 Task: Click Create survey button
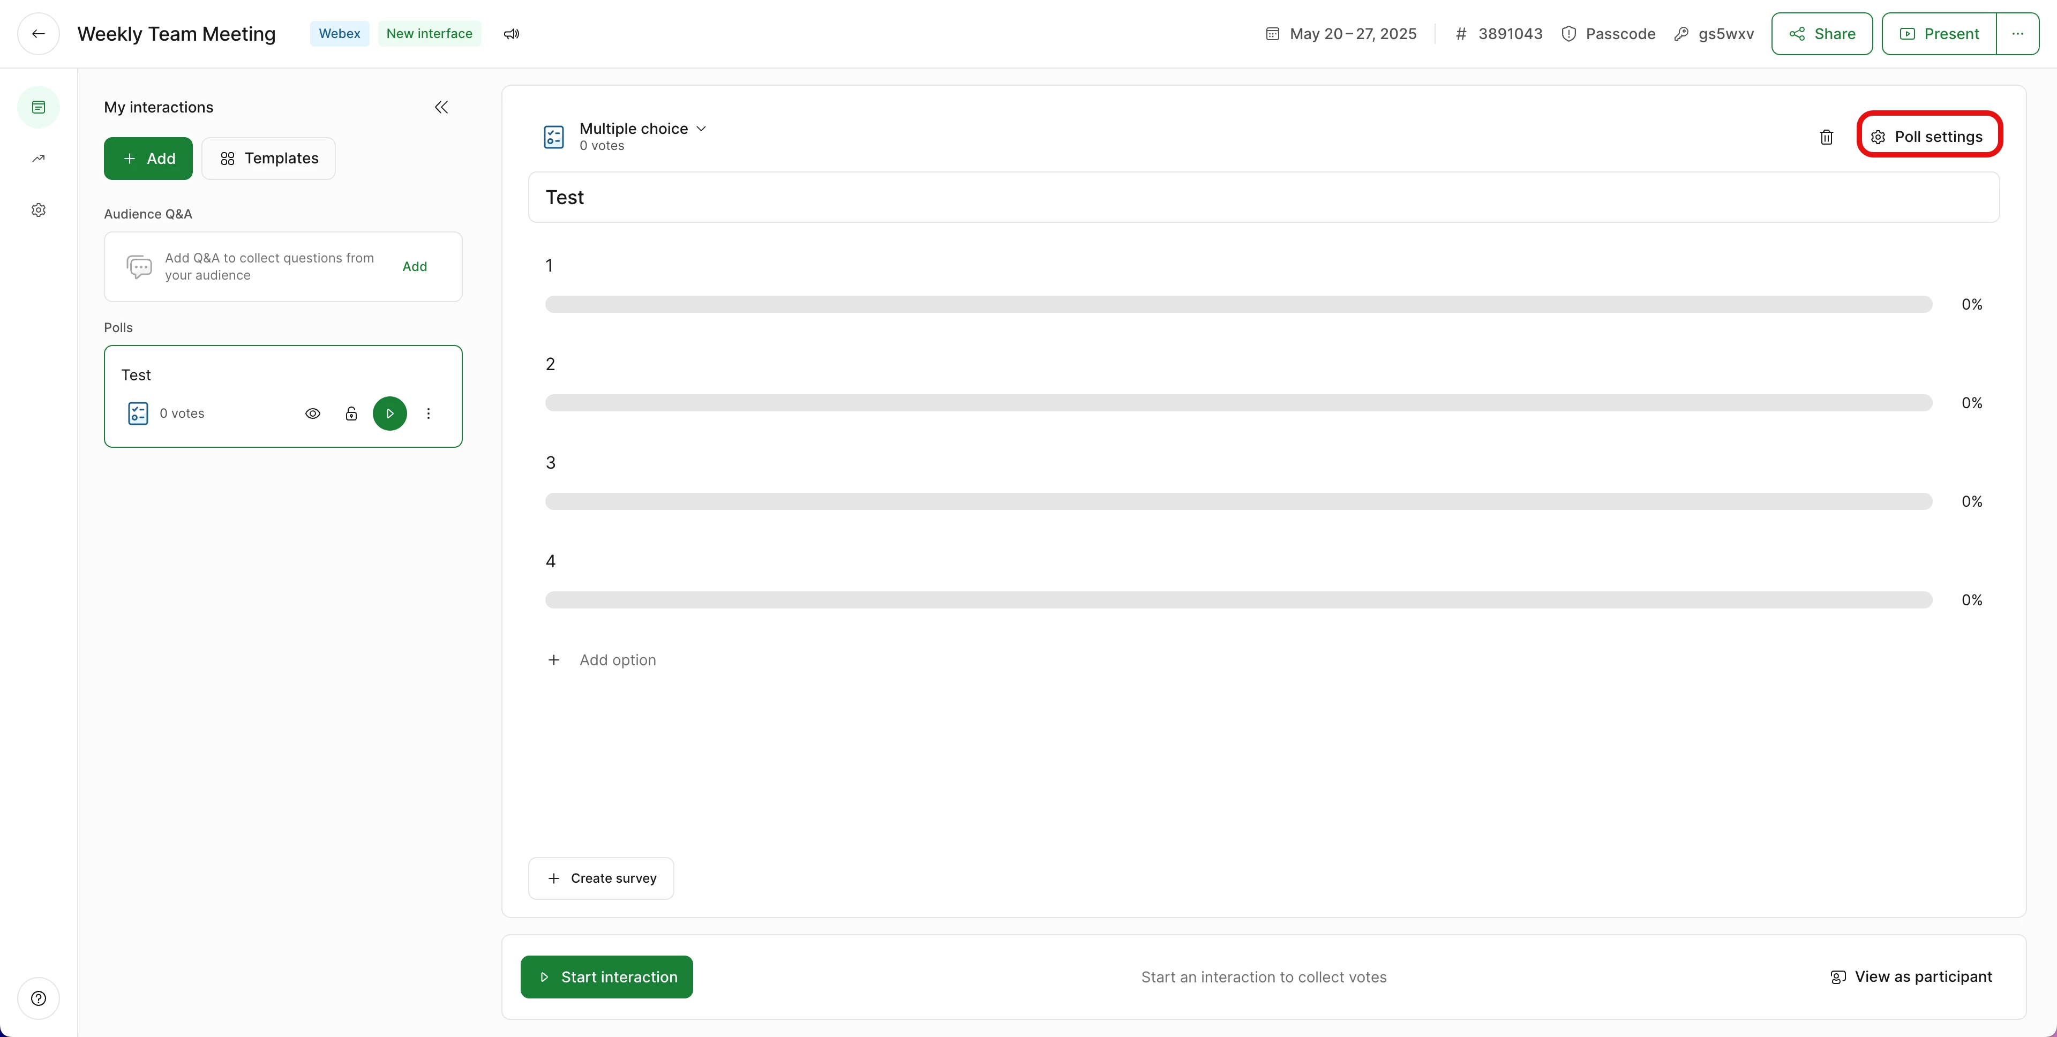point(601,878)
